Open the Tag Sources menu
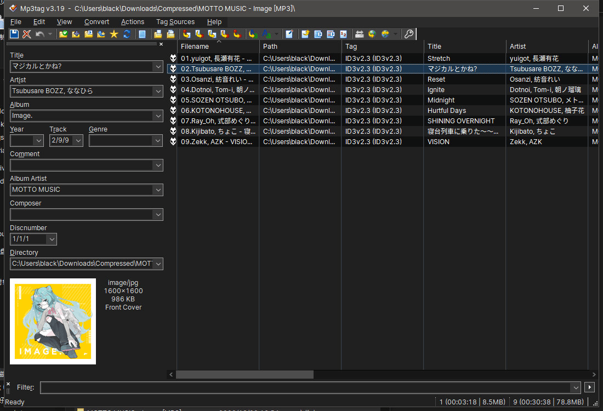The image size is (603, 411). [175, 22]
